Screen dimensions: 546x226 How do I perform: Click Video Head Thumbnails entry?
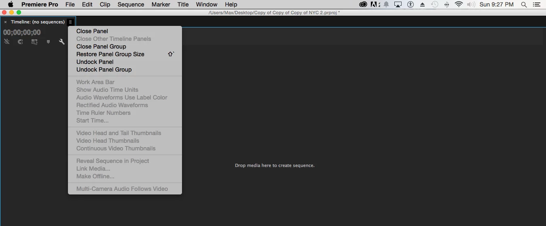click(x=125, y=141)
